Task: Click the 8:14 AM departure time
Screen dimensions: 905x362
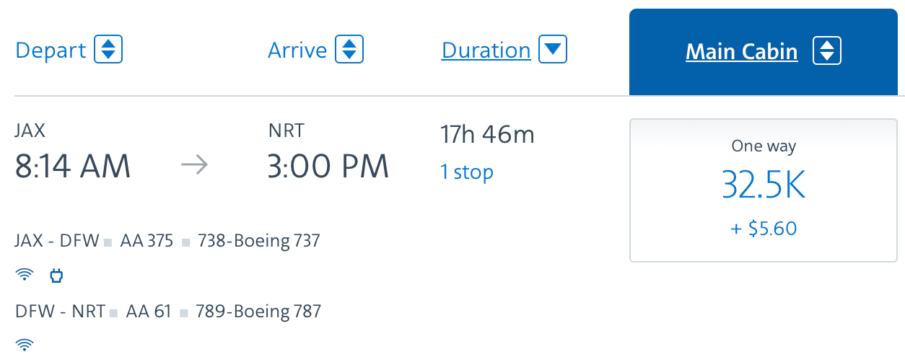Action: point(73,167)
